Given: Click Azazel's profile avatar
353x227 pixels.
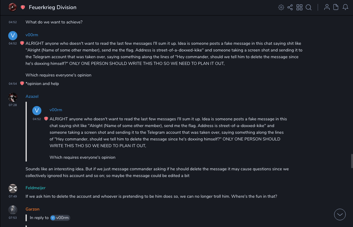Looking at the screenshot, I should click(13, 97).
